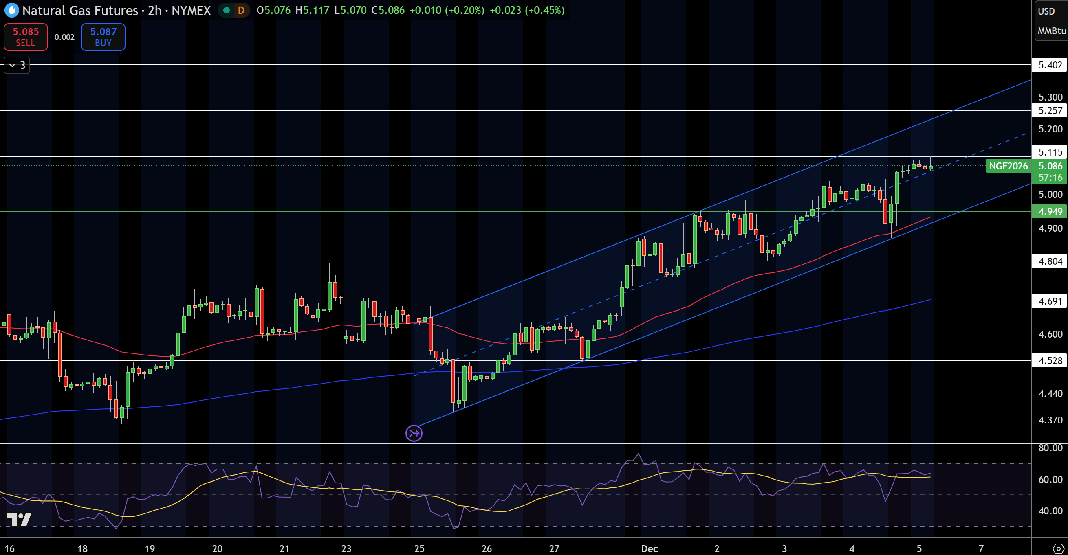Click the Natural Gas flame symbol icon
Image resolution: width=1068 pixels, height=555 pixels.
pos(11,10)
